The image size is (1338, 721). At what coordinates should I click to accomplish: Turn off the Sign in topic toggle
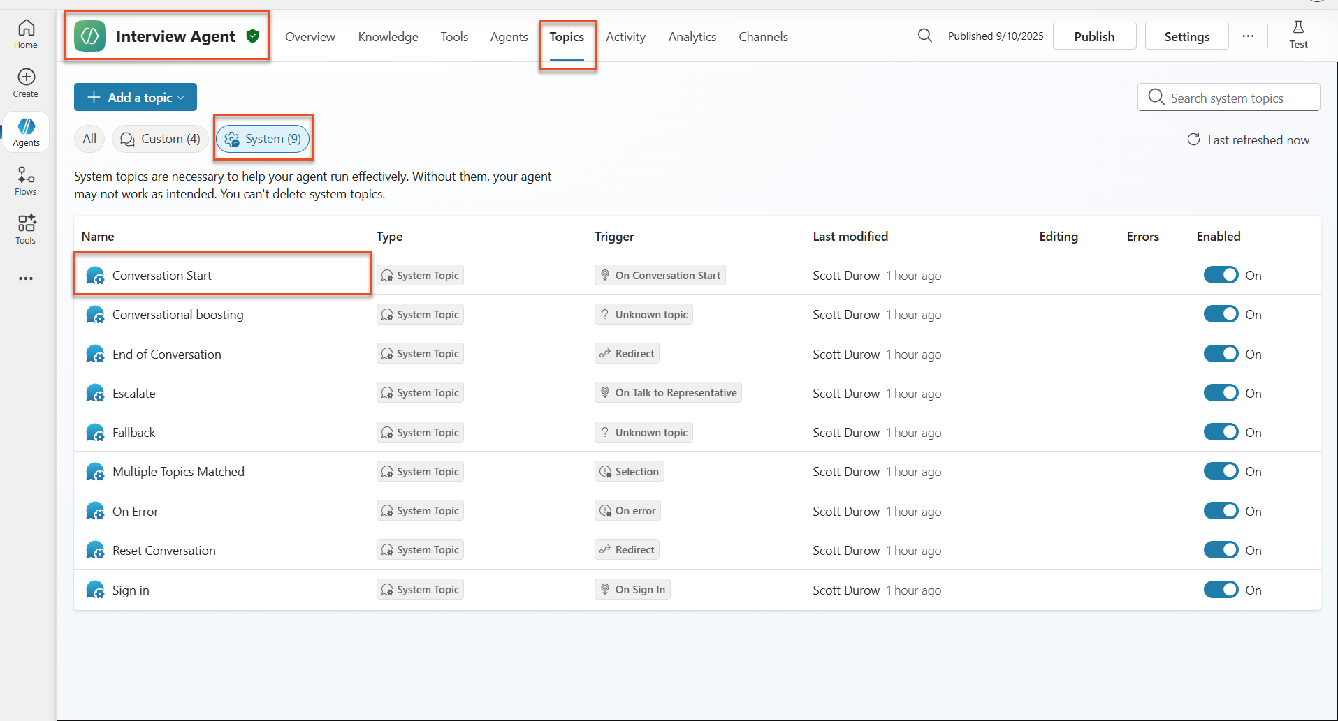pos(1221,590)
